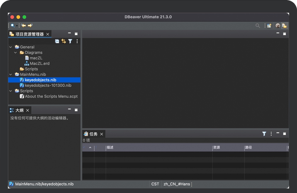The image size is (297, 193).
Task: Switch to the DBeaver perspective beaver icon
Action: (278, 26)
